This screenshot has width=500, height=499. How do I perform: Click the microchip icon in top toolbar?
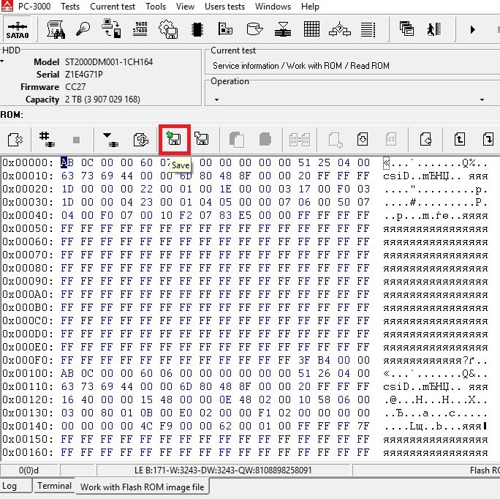tap(197, 30)
